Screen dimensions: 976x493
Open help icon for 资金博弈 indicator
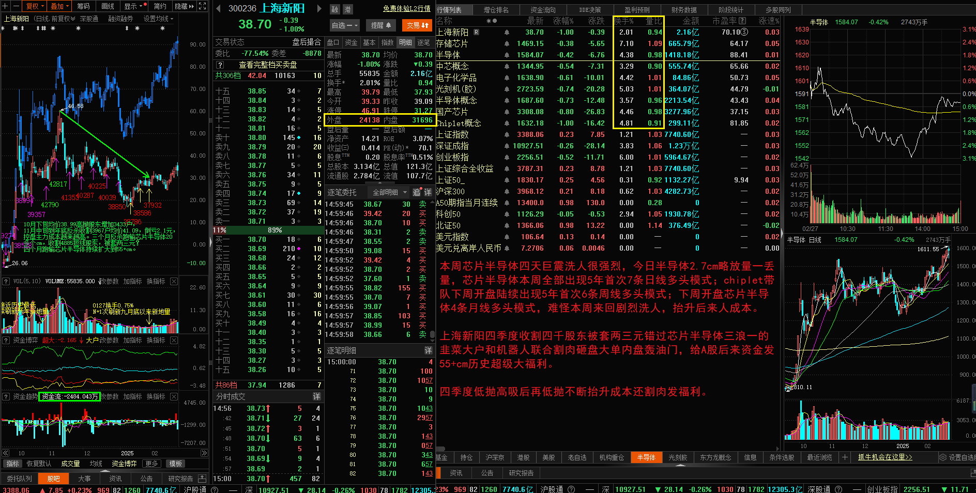point(6,340)
